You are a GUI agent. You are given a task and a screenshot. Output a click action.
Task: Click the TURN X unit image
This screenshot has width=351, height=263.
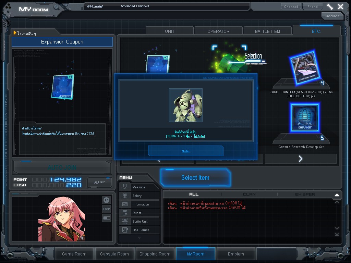(x=185, y=105)
